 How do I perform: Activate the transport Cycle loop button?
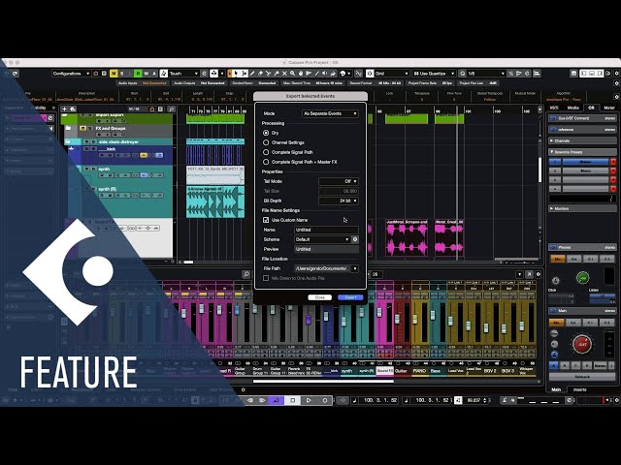coord(277,399)
